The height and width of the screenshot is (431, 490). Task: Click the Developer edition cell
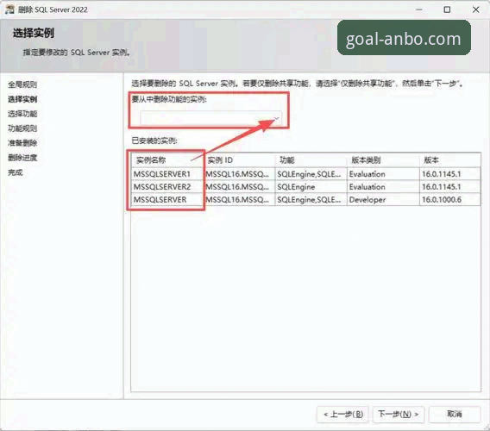click(383, 200)
